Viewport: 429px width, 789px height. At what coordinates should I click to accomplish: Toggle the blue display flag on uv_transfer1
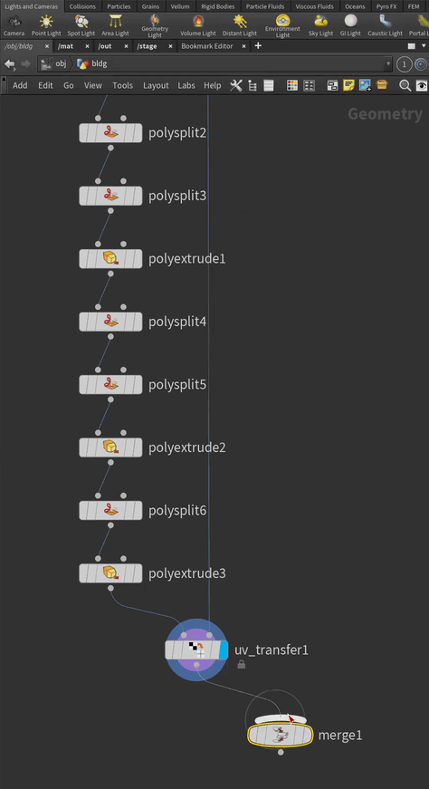pos(224,649)
